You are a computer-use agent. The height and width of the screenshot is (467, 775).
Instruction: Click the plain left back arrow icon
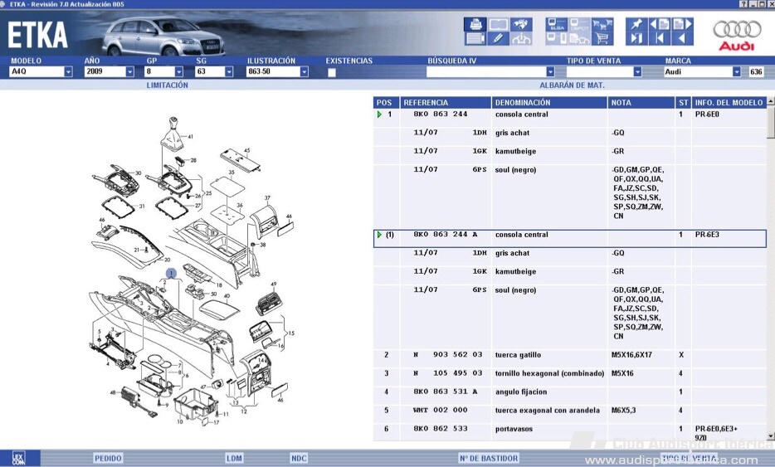(682, 38)
